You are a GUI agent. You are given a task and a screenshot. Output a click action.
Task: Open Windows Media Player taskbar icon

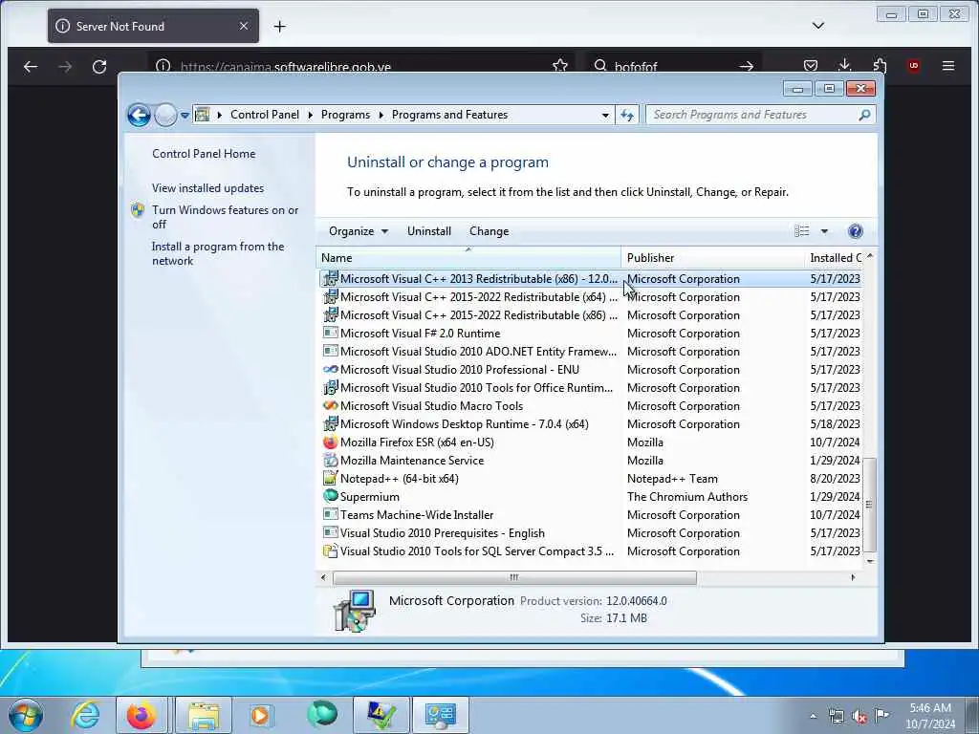260,715
